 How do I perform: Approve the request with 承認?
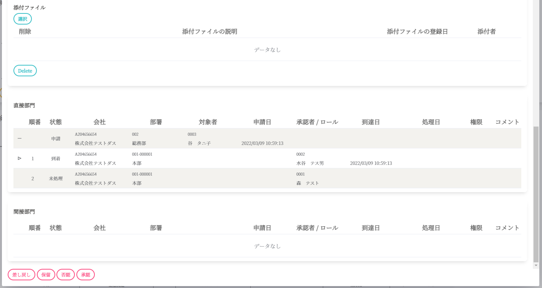[x=86, y=275]
